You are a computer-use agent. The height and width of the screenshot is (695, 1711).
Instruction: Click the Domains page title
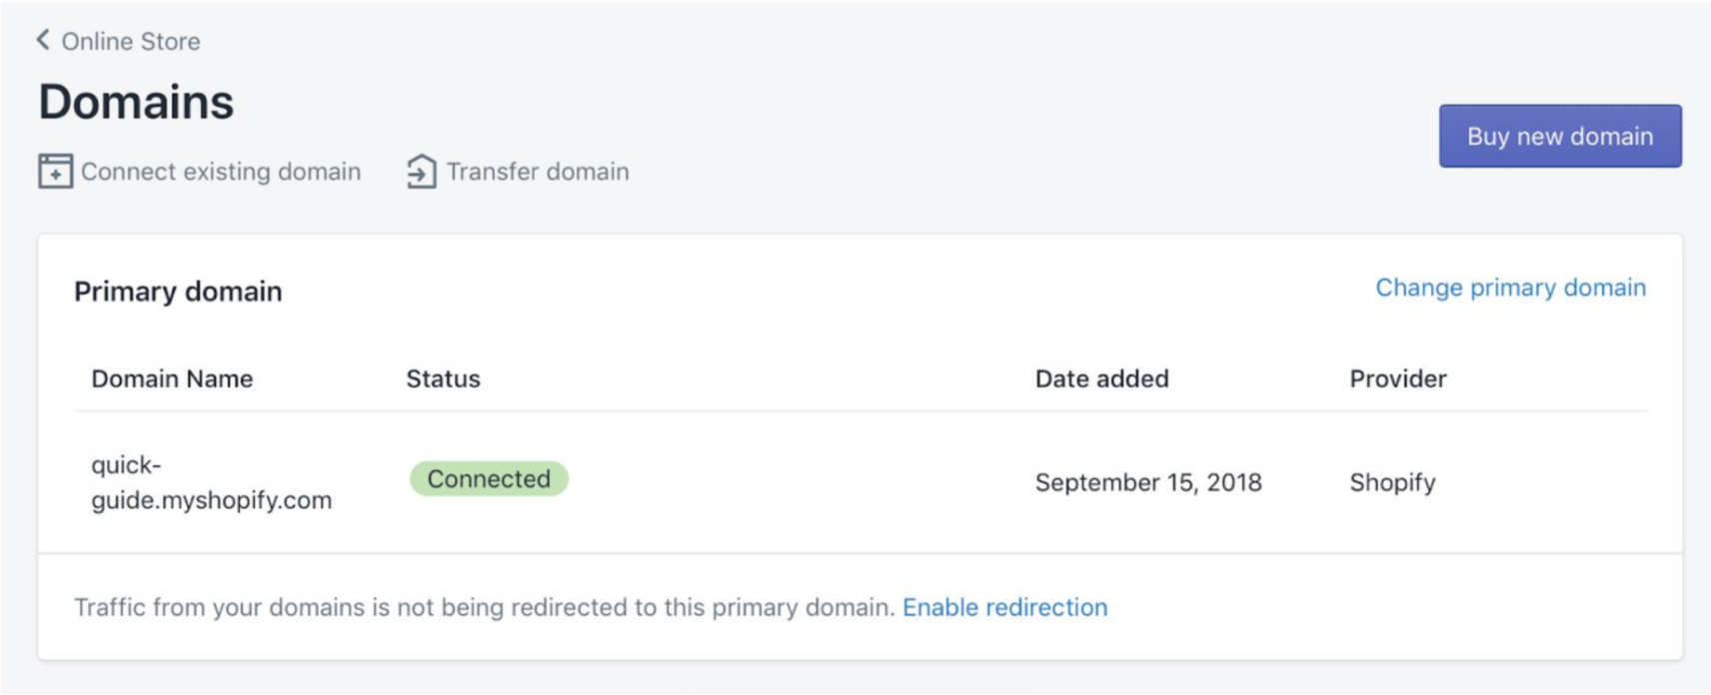pyautogui.click(x=136, y=101)
